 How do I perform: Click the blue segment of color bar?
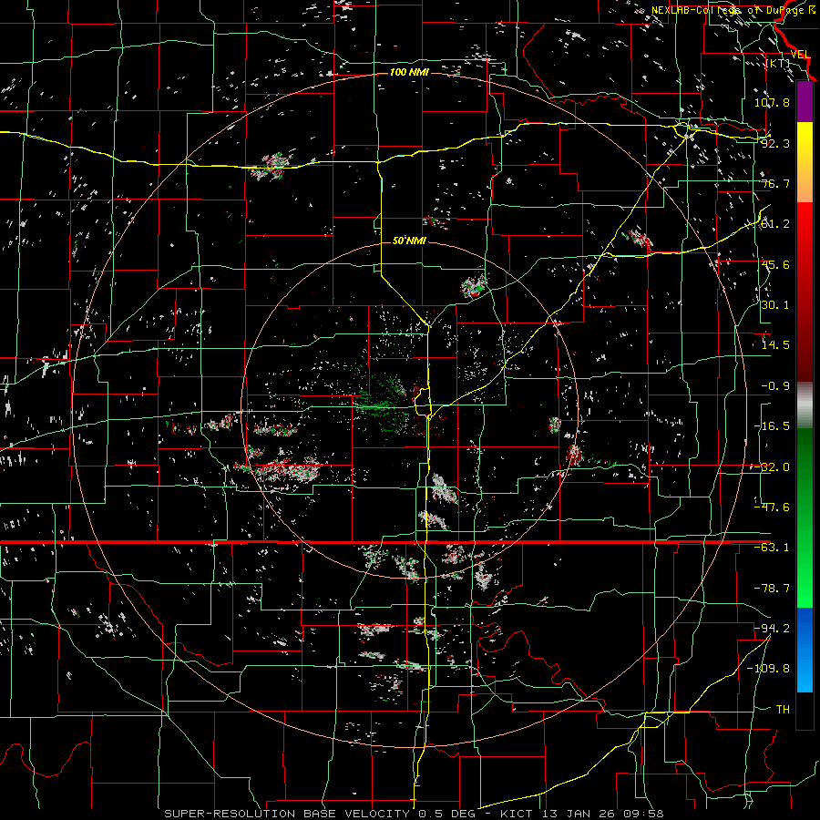[x=805, y=650]
